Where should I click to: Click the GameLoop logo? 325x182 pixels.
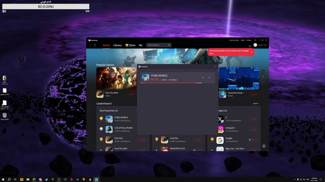[93, 40]
